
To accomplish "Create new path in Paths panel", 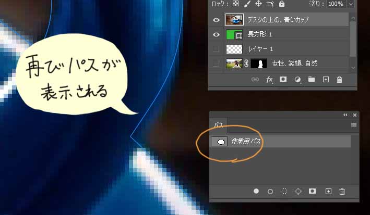I will [x=328, y=191].
